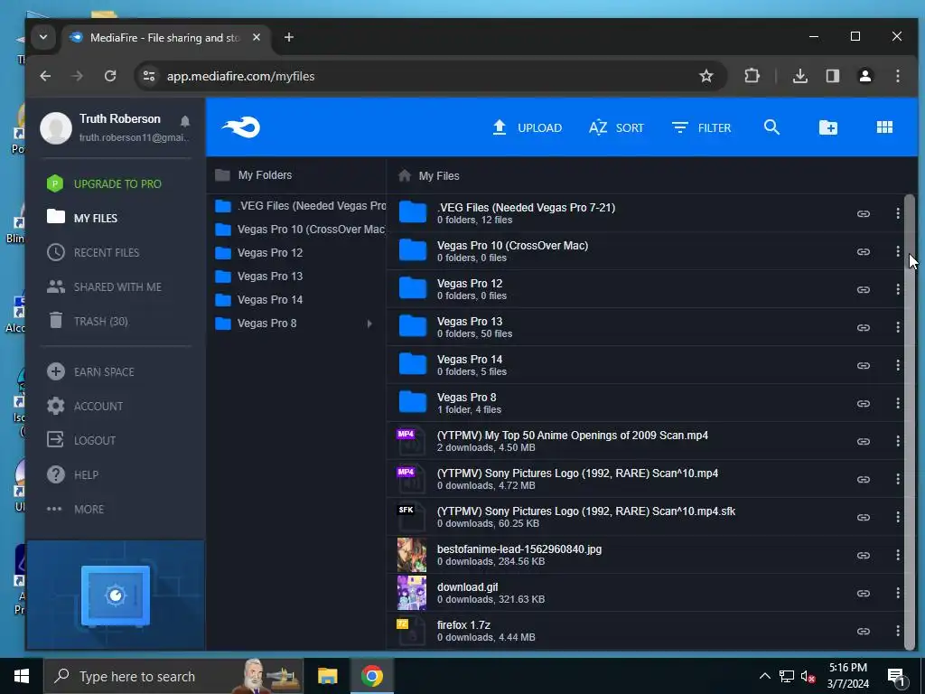Open a new browser tab
Screen dimensions: 925x694
tap(288, 37)
